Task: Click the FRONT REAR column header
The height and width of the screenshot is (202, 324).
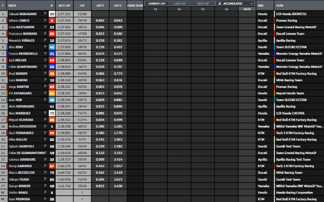Action: [x=135, y=5]
